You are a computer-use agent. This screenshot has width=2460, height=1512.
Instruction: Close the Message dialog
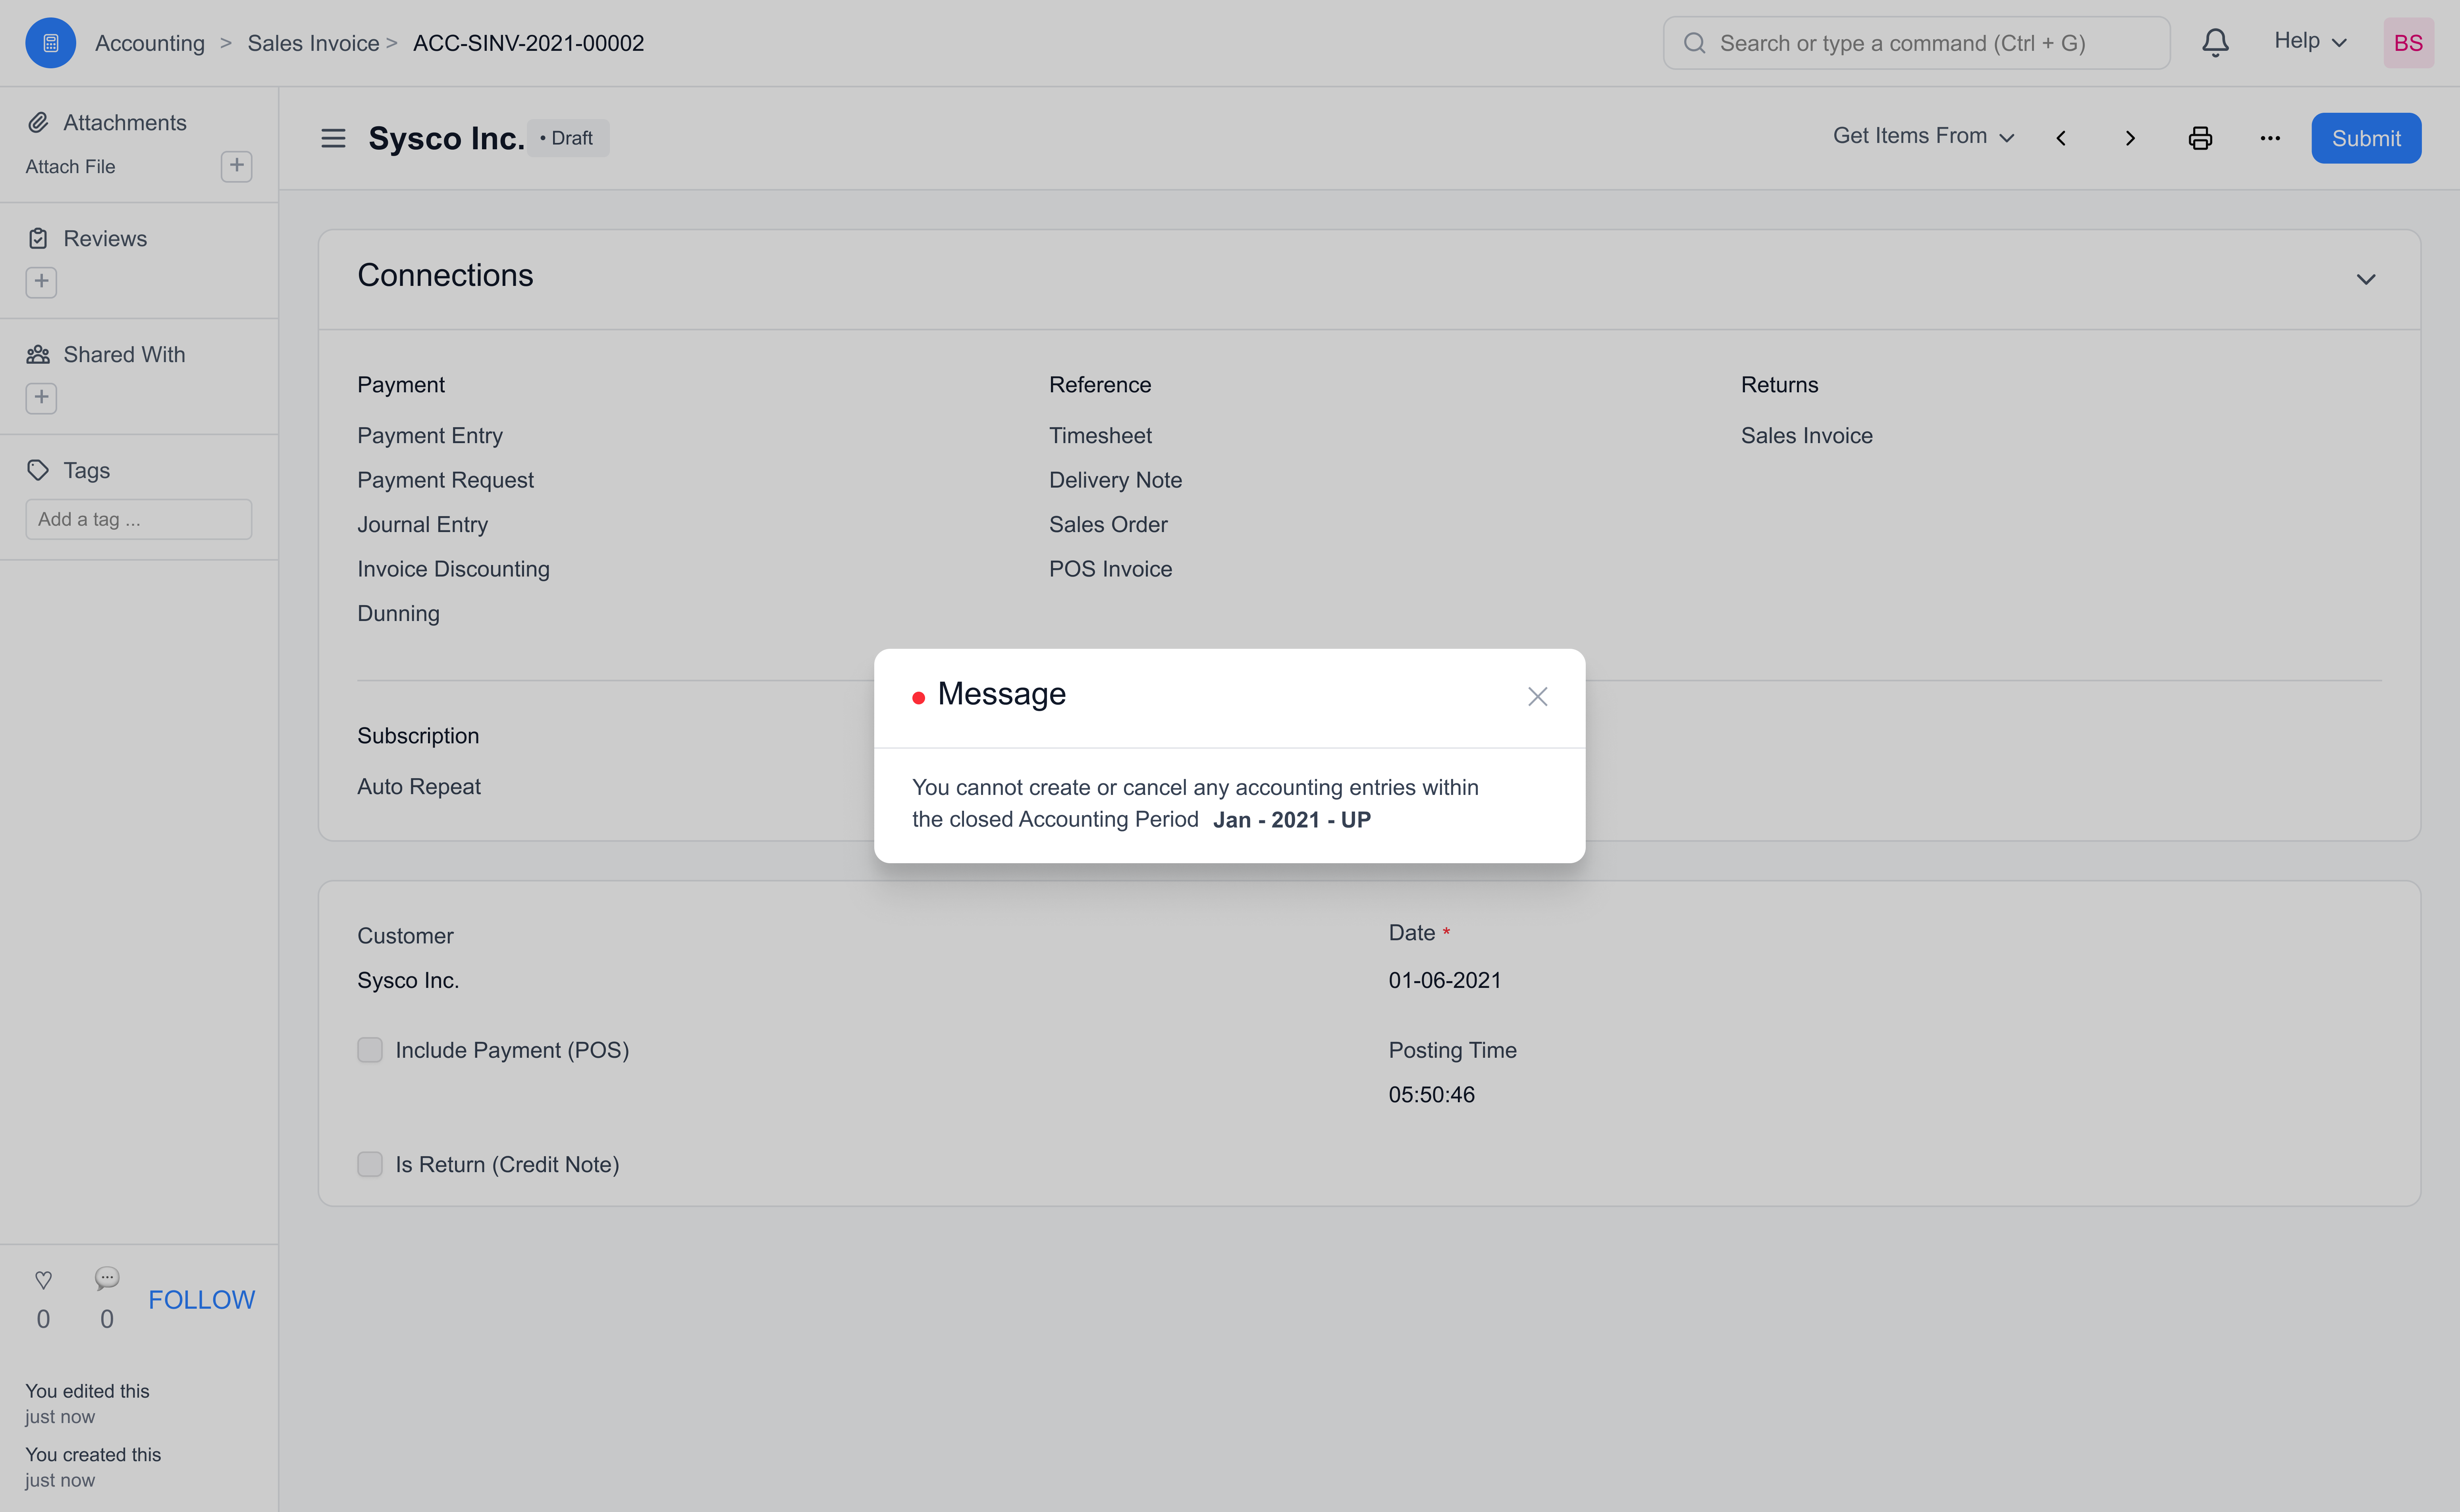click(1537, 696)
